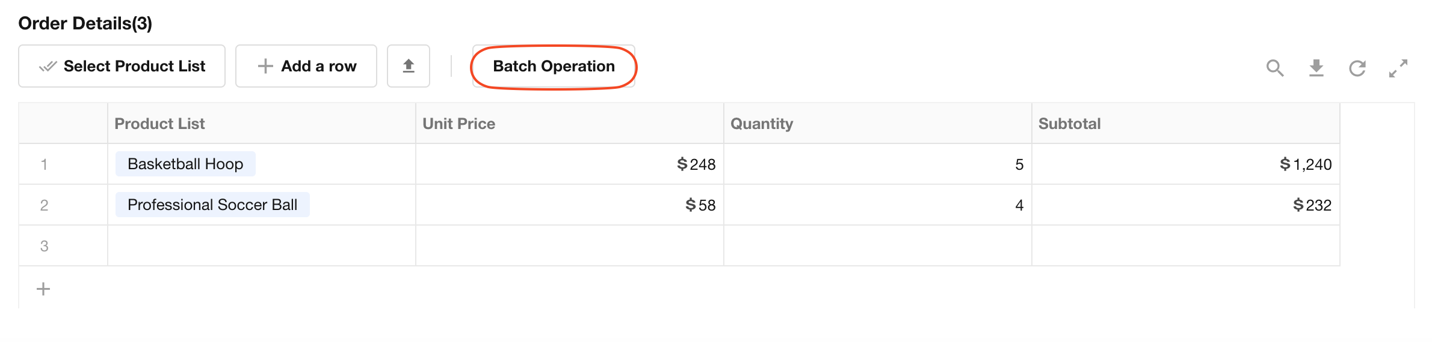Click the $1,240 subtotal cell
1432x342 pixels.
coord(1186,164)
